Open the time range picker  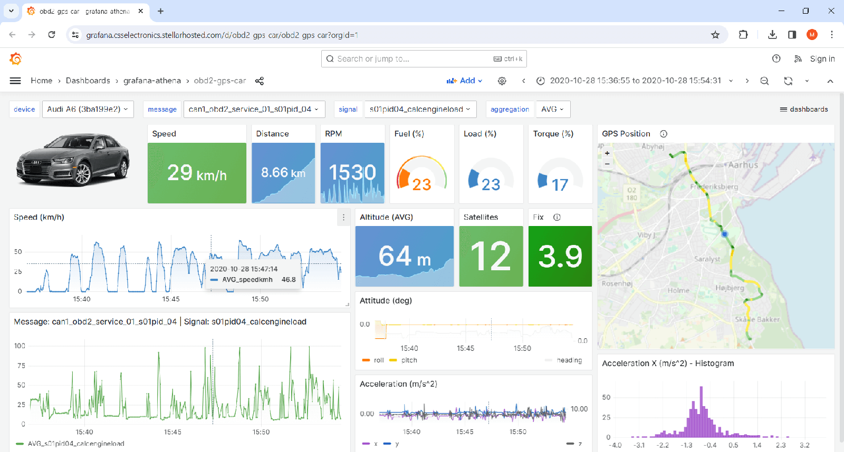pos(635,81)
